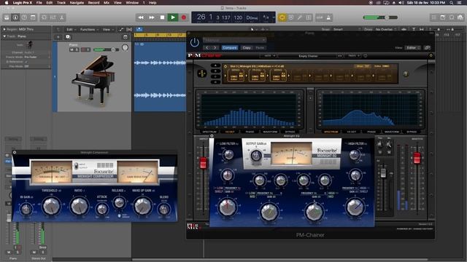Click the green Play button
The image size is (467, 262).
coord(173,17)
